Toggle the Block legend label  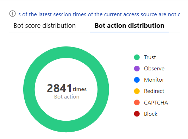tap(151, 114)
